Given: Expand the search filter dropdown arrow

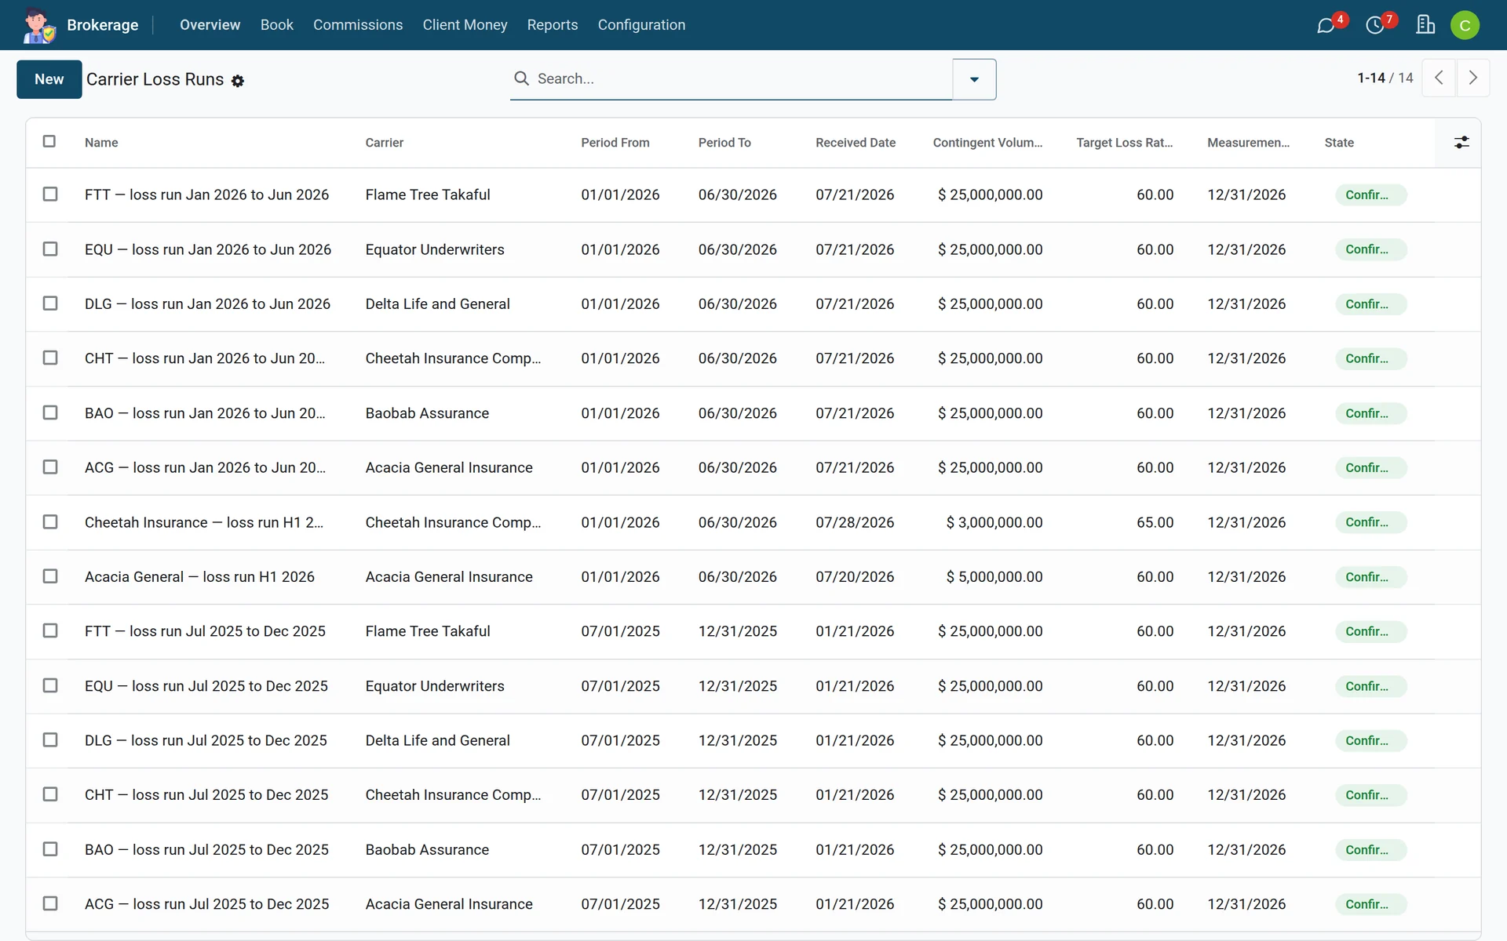Looking at the screenshot, I should (974, 79).
